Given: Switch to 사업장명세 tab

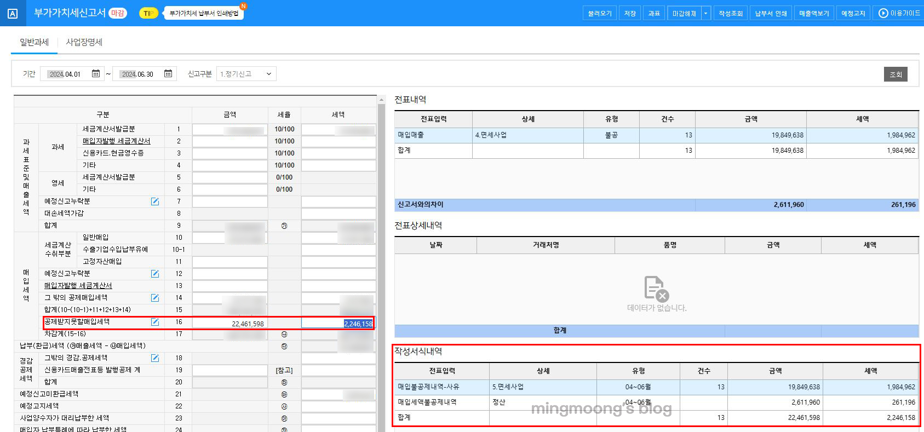Looking at the screenshot, I should point(84,42).
